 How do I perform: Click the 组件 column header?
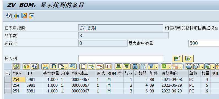click(155, 74)
